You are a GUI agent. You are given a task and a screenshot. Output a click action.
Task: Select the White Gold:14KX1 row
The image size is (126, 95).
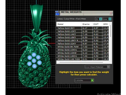[83, 56]
